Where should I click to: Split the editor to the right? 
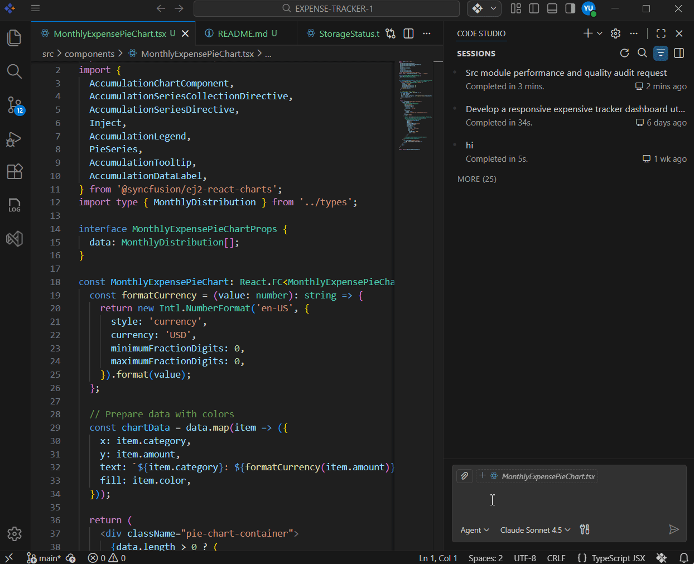[408, 33]
